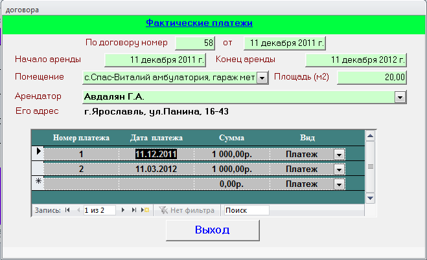Select new-record row asterisk selector
This screenshot has width=427, height=260.
point(38,184)
